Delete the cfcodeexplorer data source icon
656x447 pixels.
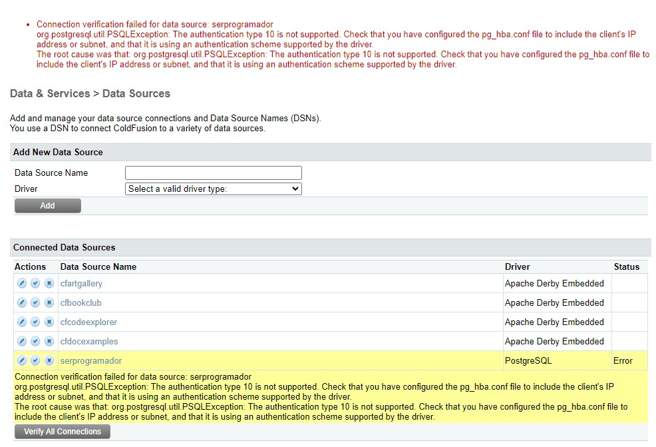point(49,322)
